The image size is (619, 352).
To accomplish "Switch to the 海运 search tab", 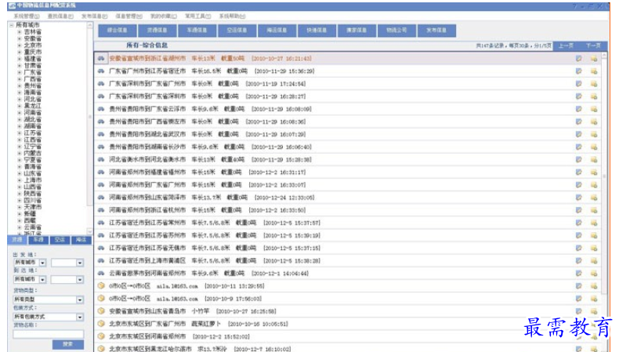I will pos(81,240).
